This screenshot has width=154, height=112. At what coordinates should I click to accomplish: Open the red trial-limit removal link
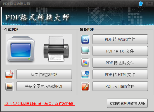tap(40, 104)
